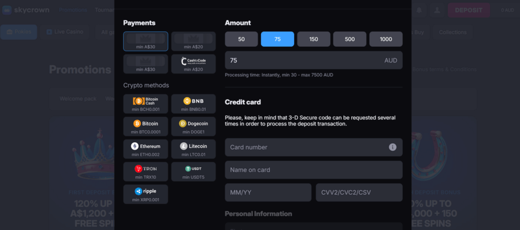Image resolution: width=520 pixels, height=230 pixels.
Task: Select first payment option with min A$20
Action: click(194, 42)
